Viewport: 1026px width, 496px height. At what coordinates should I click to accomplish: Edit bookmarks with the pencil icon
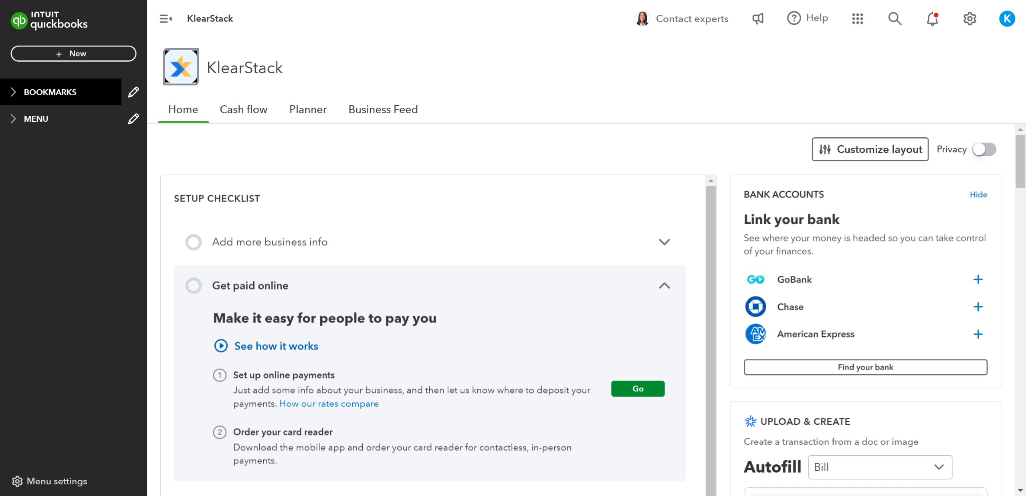point(133,92)
